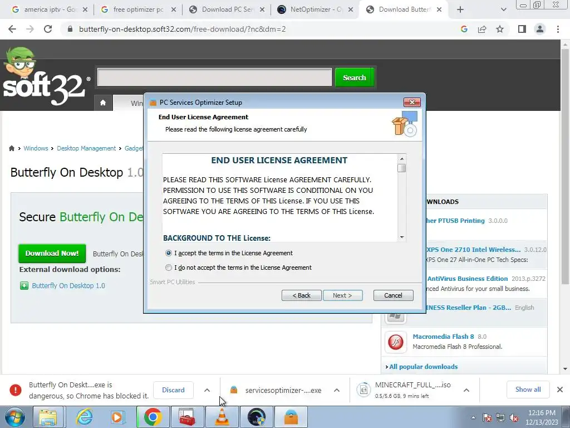Click the green Search button
Viewport: 570px width, 428px height.
pyautogui.click(x=355, y=77)
